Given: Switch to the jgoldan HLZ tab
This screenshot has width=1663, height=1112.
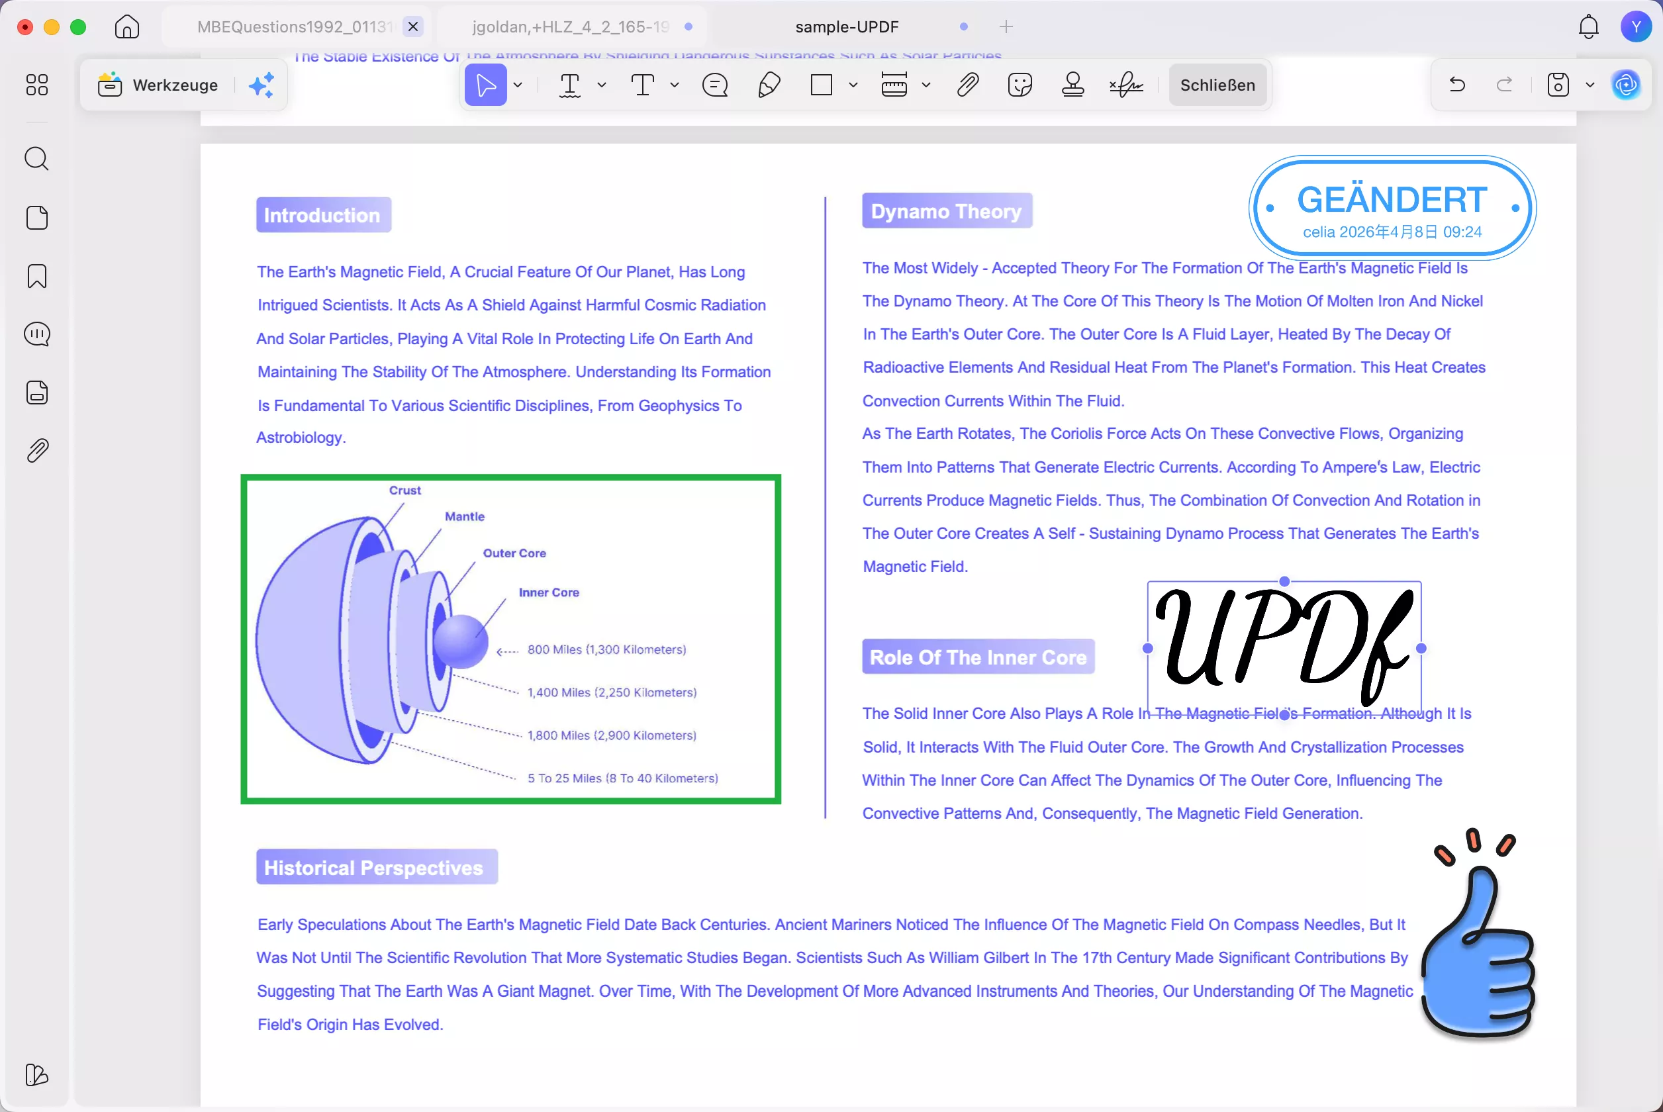Looking at the screenshot, I should pyautogui.click(x=570, y=27).
